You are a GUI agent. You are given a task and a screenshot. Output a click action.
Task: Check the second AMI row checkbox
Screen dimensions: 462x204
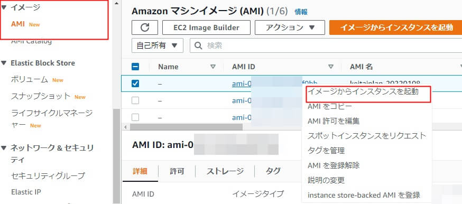135,100
